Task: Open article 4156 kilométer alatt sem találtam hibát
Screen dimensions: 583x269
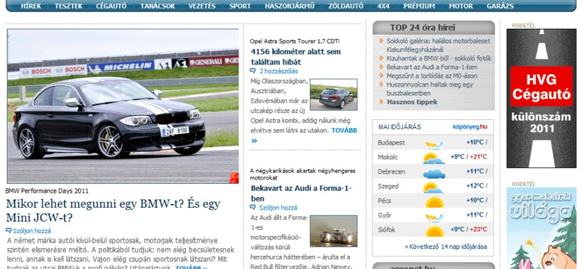Action: click(x=296, y=57)
